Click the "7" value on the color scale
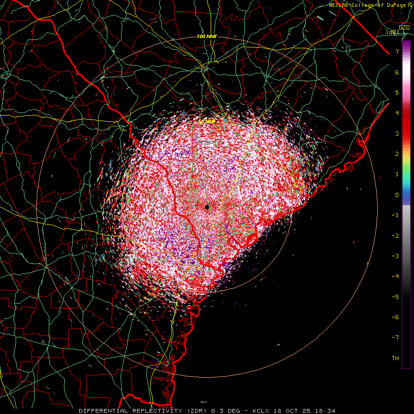Viewport: 414px width, 414px height. point(397,52)
